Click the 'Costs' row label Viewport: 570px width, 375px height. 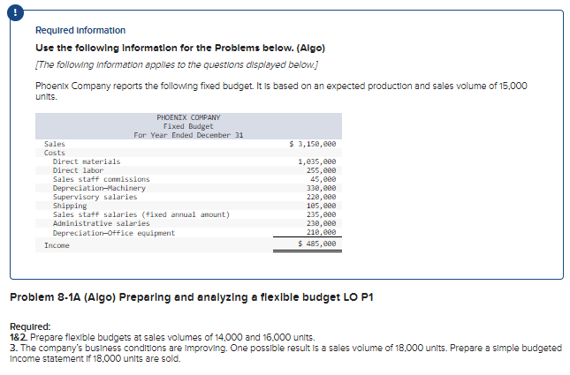tap(55, 153)
